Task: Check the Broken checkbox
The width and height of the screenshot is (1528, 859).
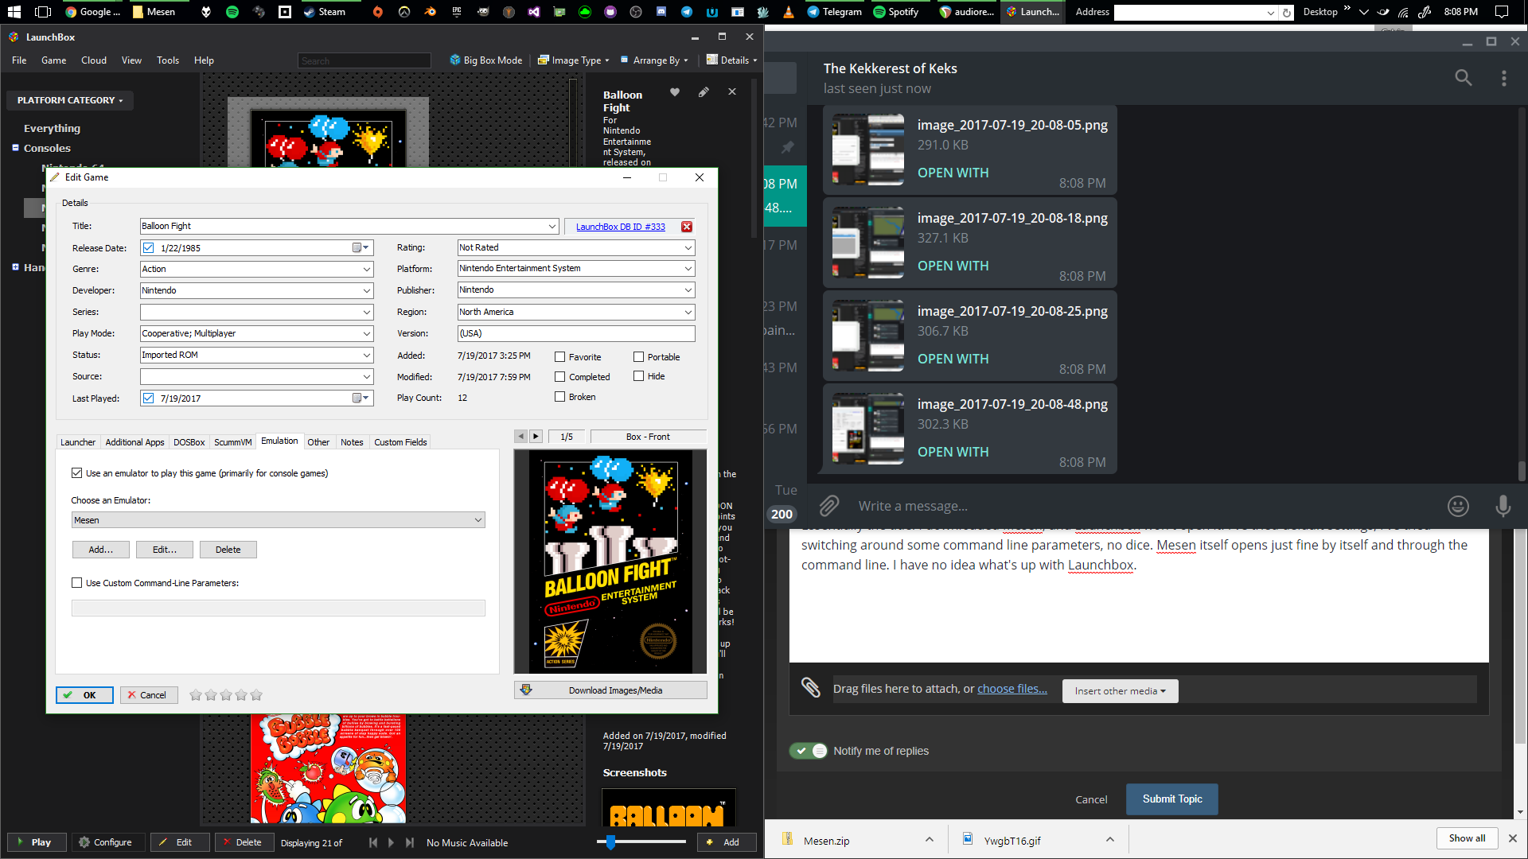Action: point(559,397)
